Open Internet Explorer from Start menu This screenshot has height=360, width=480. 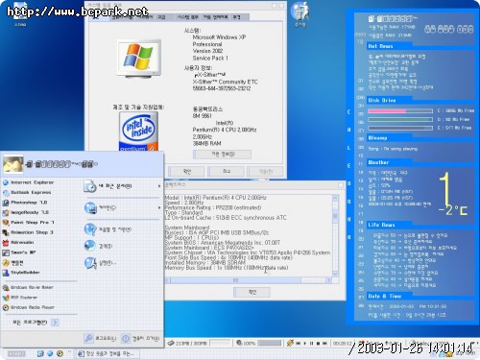29,182
